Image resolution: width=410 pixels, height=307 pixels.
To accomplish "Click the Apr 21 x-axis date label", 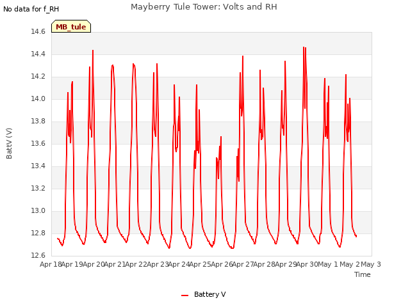I will [115, 264].
